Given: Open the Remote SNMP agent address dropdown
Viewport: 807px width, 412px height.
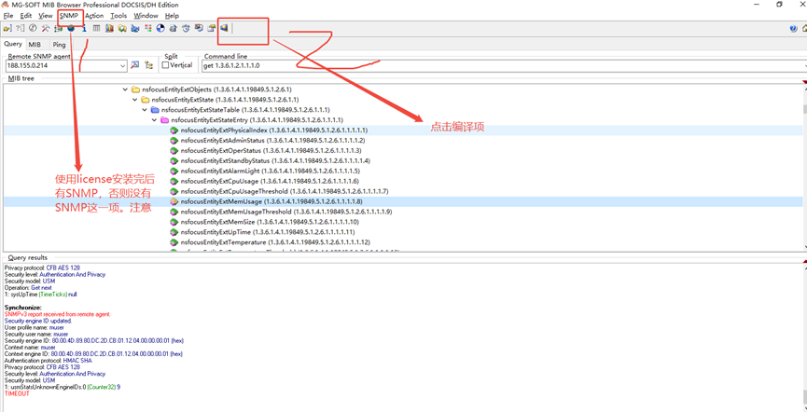Looking at the screenshot, I should (x=123, y=66).
